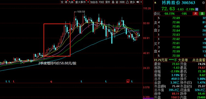Click the 2季度增持均价58.88元/股 annotation
The width and height of the screenshot is (206, 99).
[57, 63]
